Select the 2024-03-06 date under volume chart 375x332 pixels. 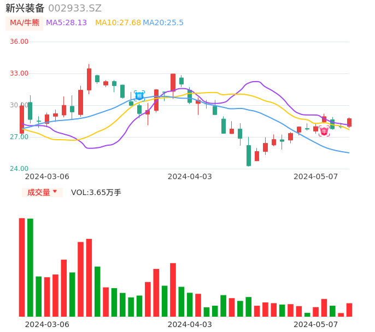pos(48,324)
